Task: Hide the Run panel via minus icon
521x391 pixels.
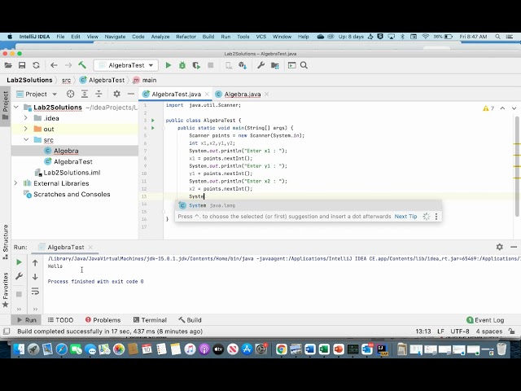Action: coord(514,247)
